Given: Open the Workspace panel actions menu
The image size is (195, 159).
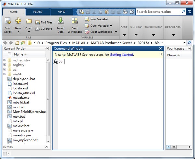Looking at the screenshot, I should pos(189,49).
